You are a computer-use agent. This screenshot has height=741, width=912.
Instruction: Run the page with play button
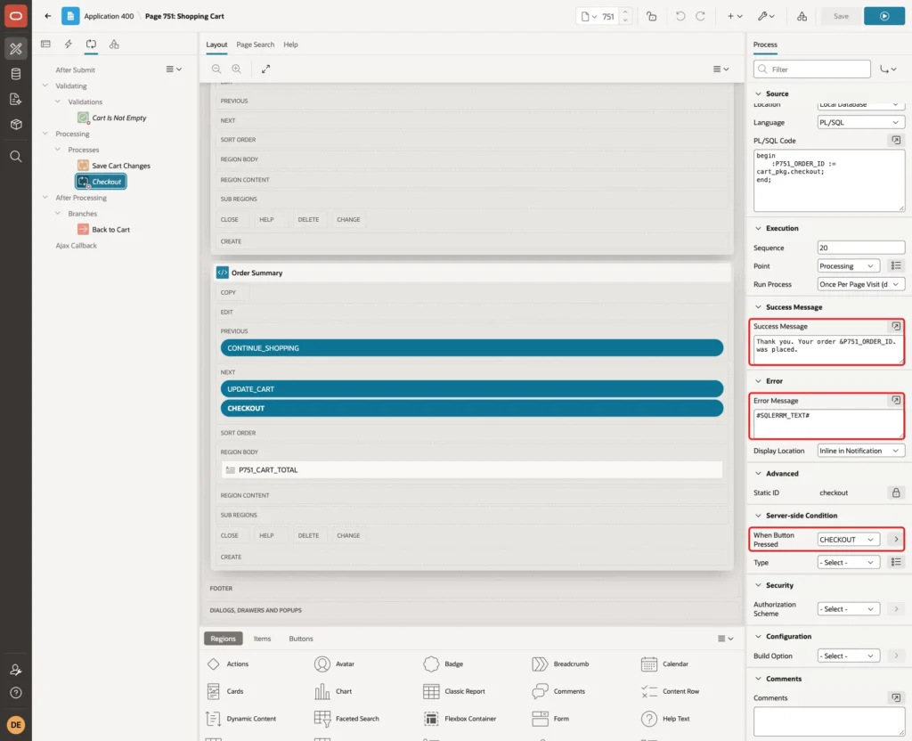[884, 16]
